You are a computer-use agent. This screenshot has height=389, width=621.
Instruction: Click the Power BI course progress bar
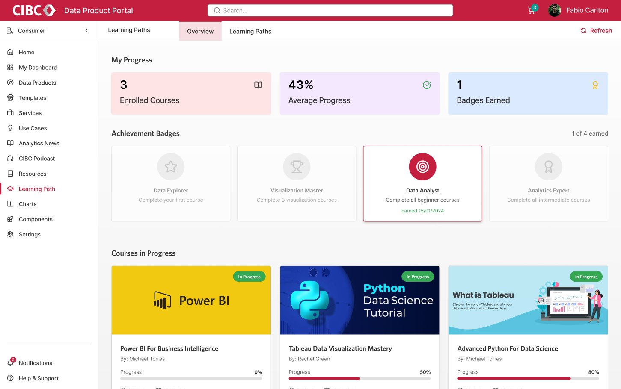[x=191, y=378]
